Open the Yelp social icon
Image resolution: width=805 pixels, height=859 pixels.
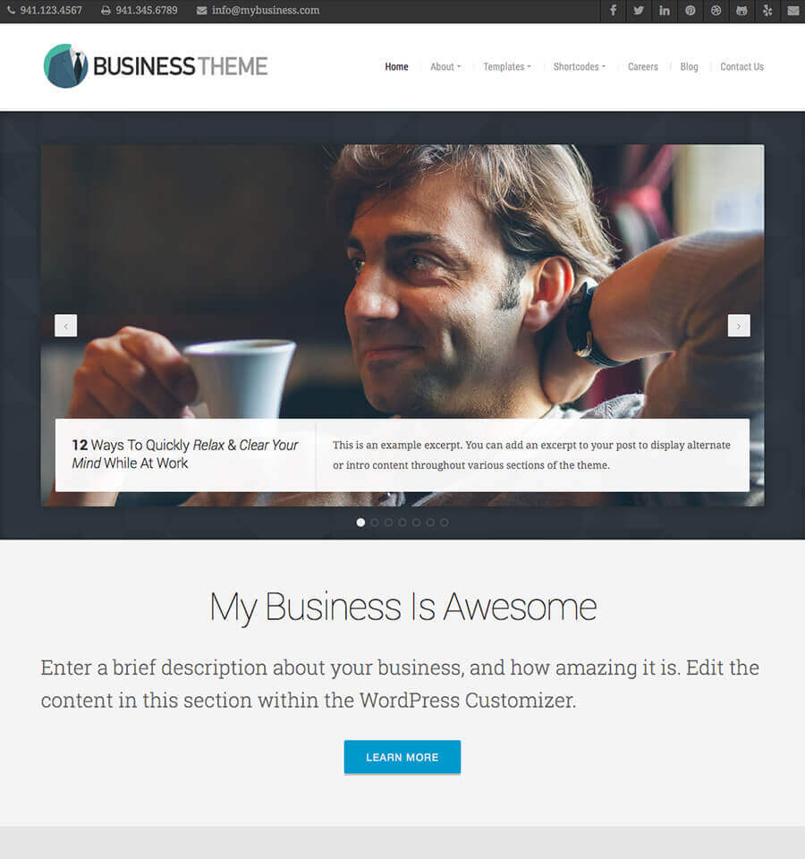(x=767, y=11)
